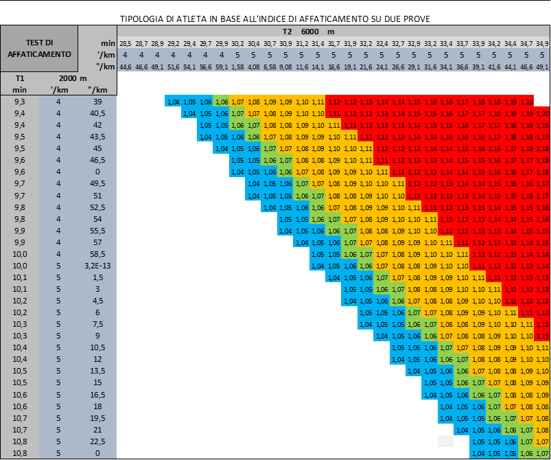Select the 13,5 seconds cell
551x460 pixels.
pos(97,371)
